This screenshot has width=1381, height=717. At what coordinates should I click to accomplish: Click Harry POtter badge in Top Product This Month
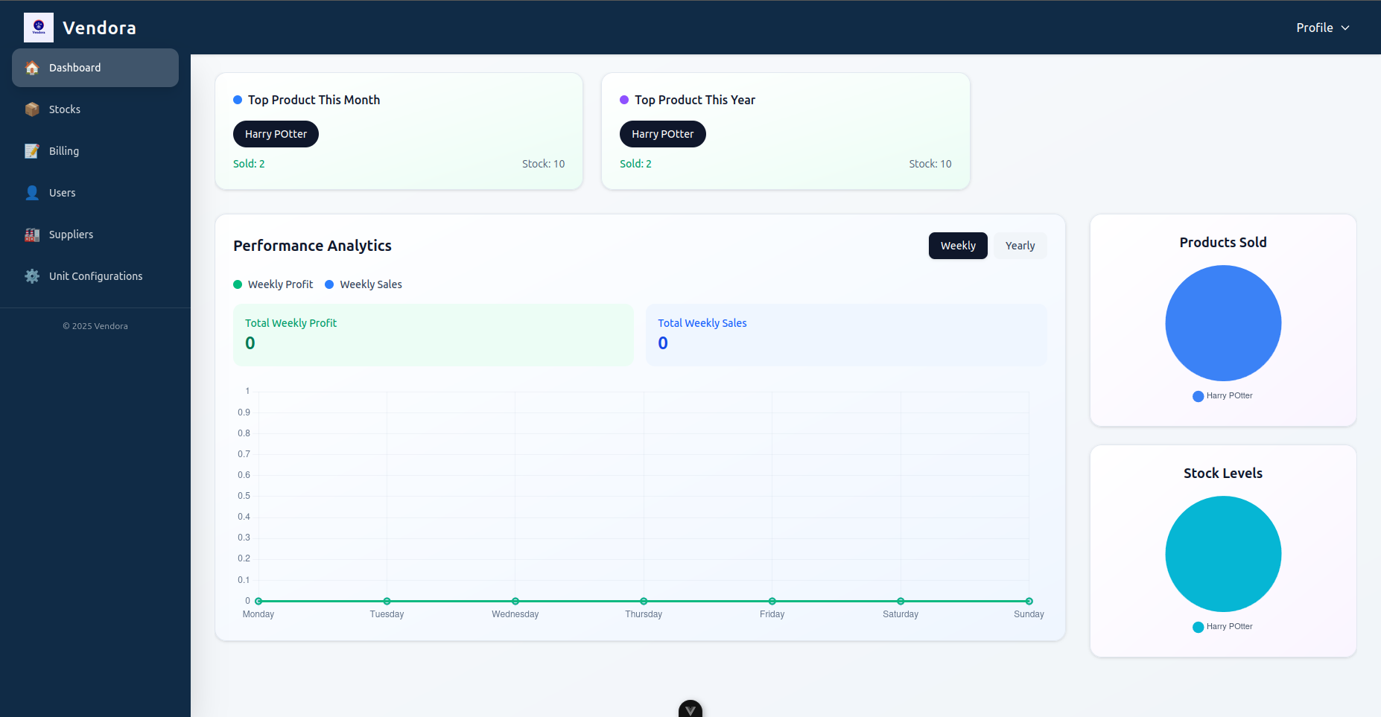(276, 134)
